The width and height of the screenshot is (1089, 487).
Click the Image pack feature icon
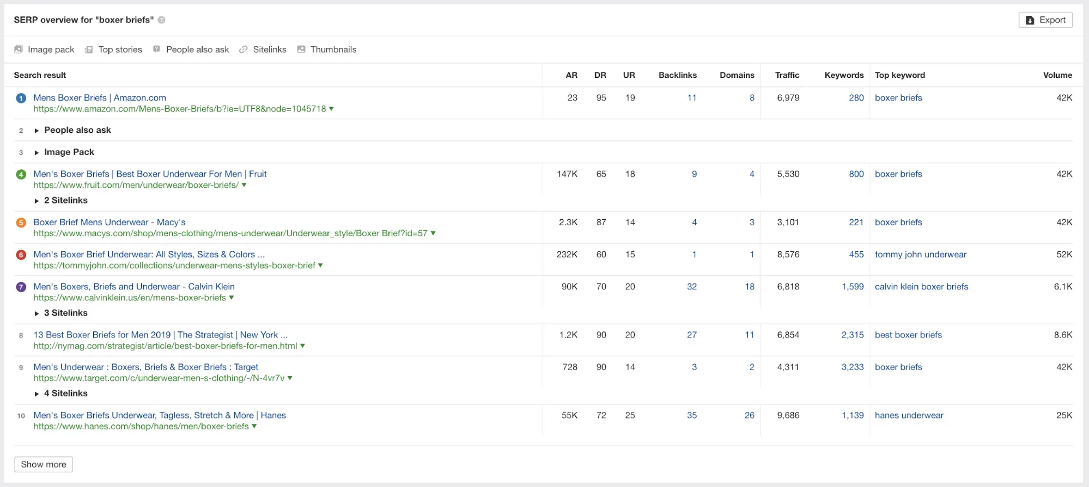pyautogui.click(x=19, y=50)
